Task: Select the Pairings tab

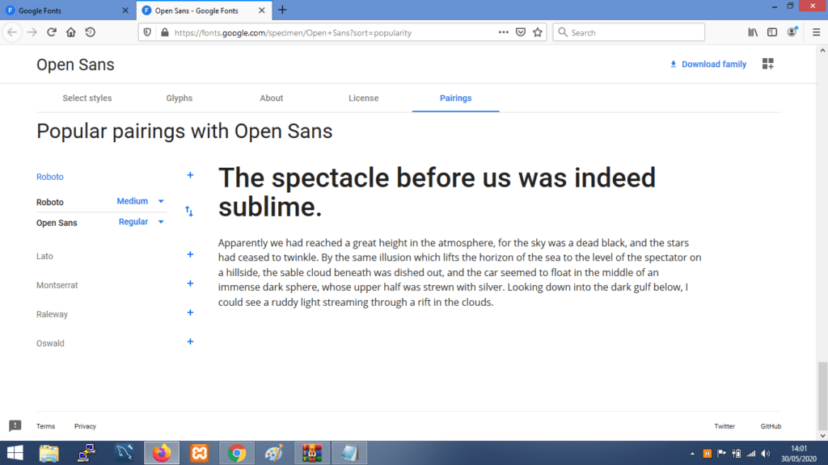Action: pos(456,98)
